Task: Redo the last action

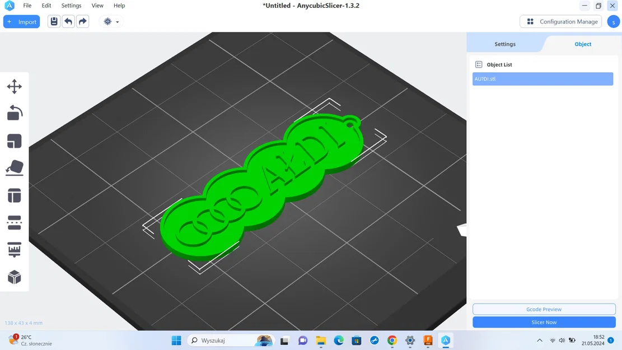Action: click(x=82, y=21)
